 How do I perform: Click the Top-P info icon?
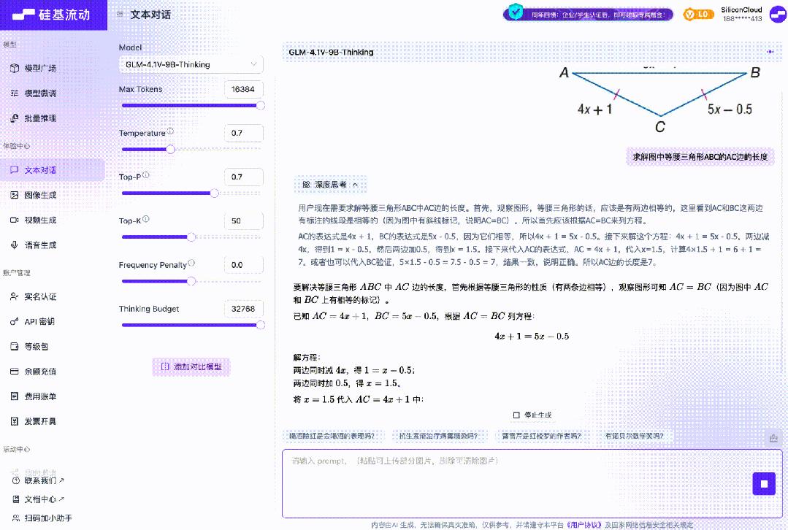pyautogui.click(x=146, y=174)
